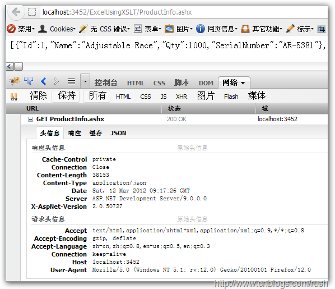Open the 网络 tab dropdown arrow
This screenshot has width=335, height=289.
(x=243, y=83)
